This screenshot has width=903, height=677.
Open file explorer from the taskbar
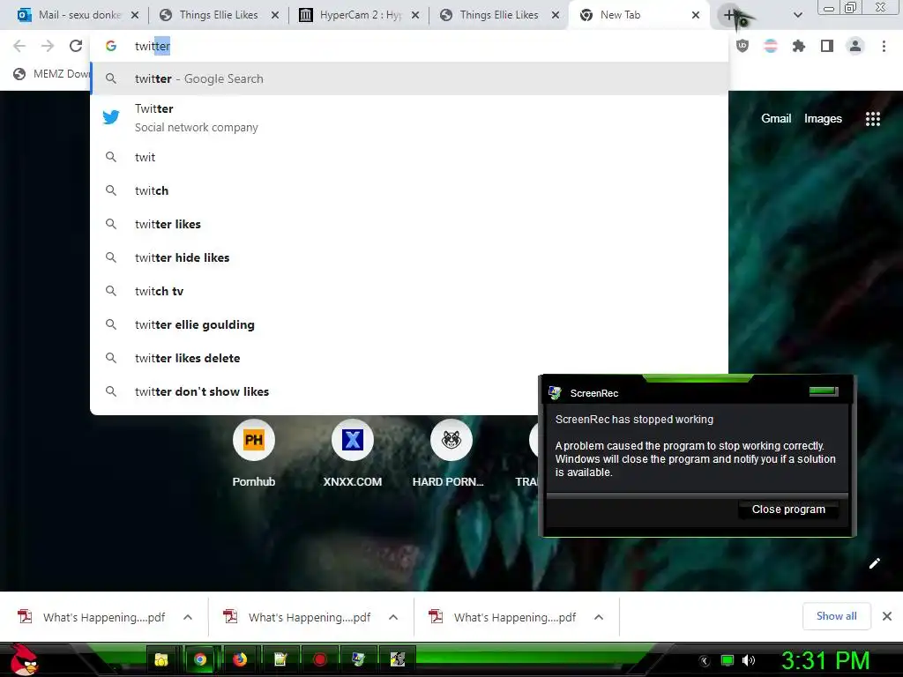pos(160,659)
